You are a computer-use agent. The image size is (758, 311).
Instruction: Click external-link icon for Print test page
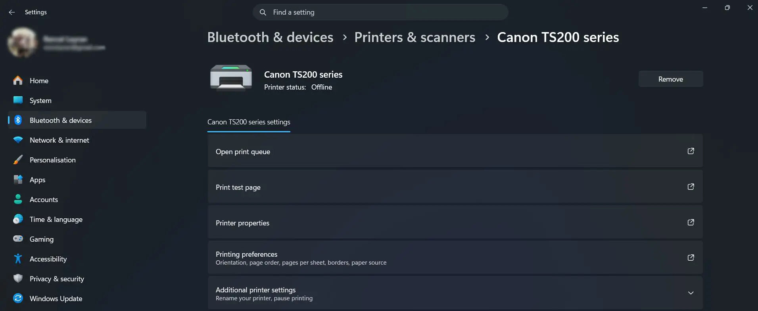coord(691,187)
